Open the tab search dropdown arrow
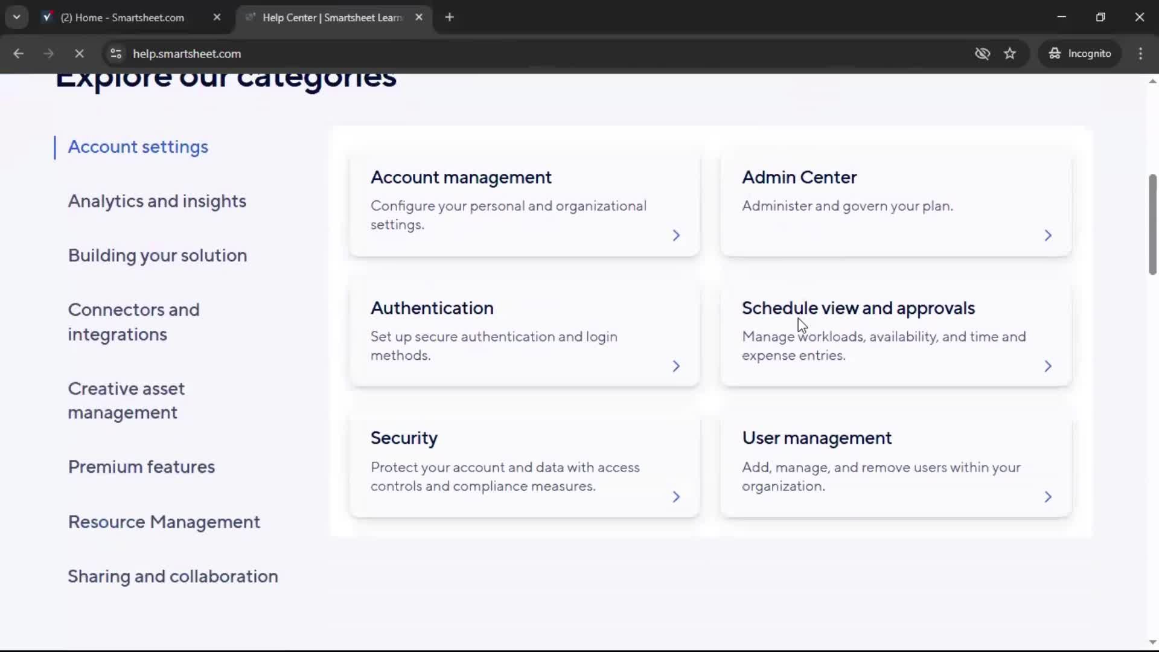This screenshot has width=1159, height=652. coord(17,18)
